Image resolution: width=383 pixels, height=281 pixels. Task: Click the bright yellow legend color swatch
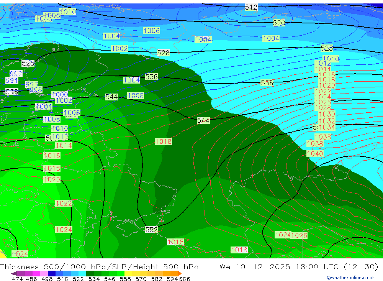pyautogui.click(x=128, y=273)
